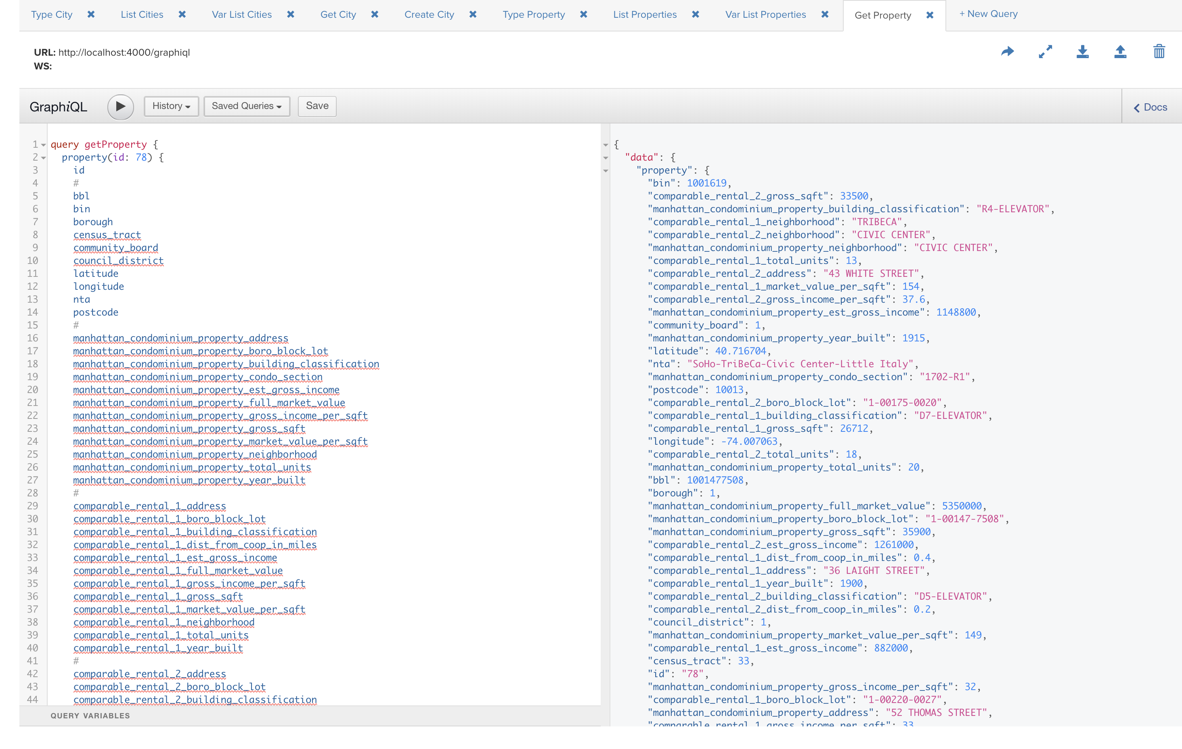Open the List Properties tab
The height and width of the screenshot is (749, 1182).
[x=645, y=15]
